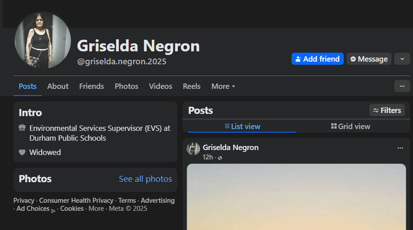
Task: Expand the chevron dropdown beside Message
Action: click(x=402, y=59)
